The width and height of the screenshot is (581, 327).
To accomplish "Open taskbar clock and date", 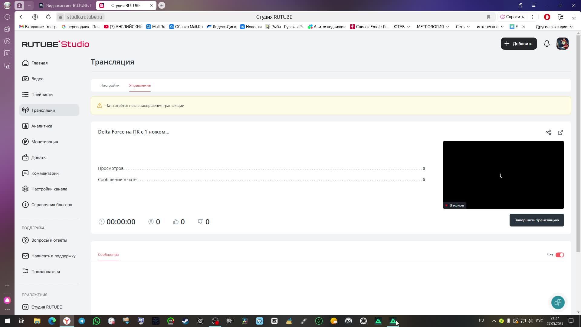I will click(555, 321).
